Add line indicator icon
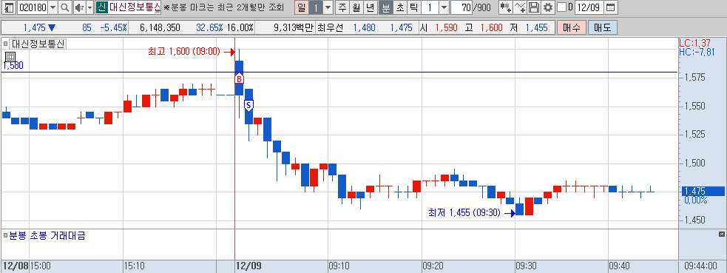This screenshot has width=727, height=273. (x=520, y=7)
